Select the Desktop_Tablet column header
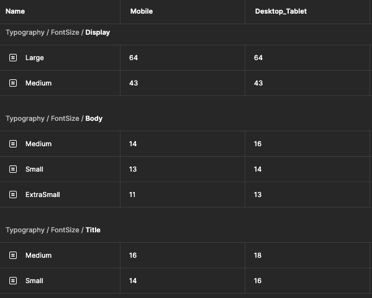Screen dimensions: 372x298 pyautogui.click(x=307, y=11)
